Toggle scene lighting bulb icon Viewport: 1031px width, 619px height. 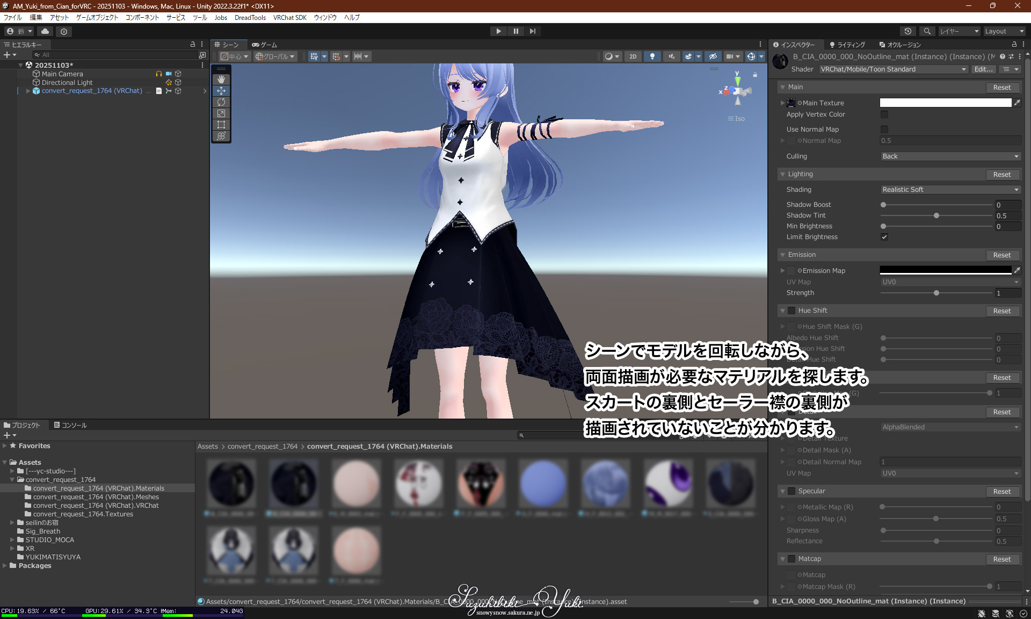click(x=652, y=56)
